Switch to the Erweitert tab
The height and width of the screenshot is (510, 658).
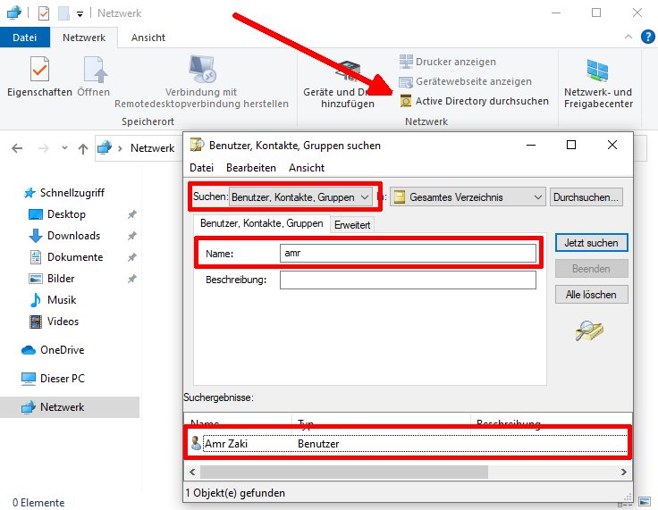pyautogui.click(x=352, y=225)
